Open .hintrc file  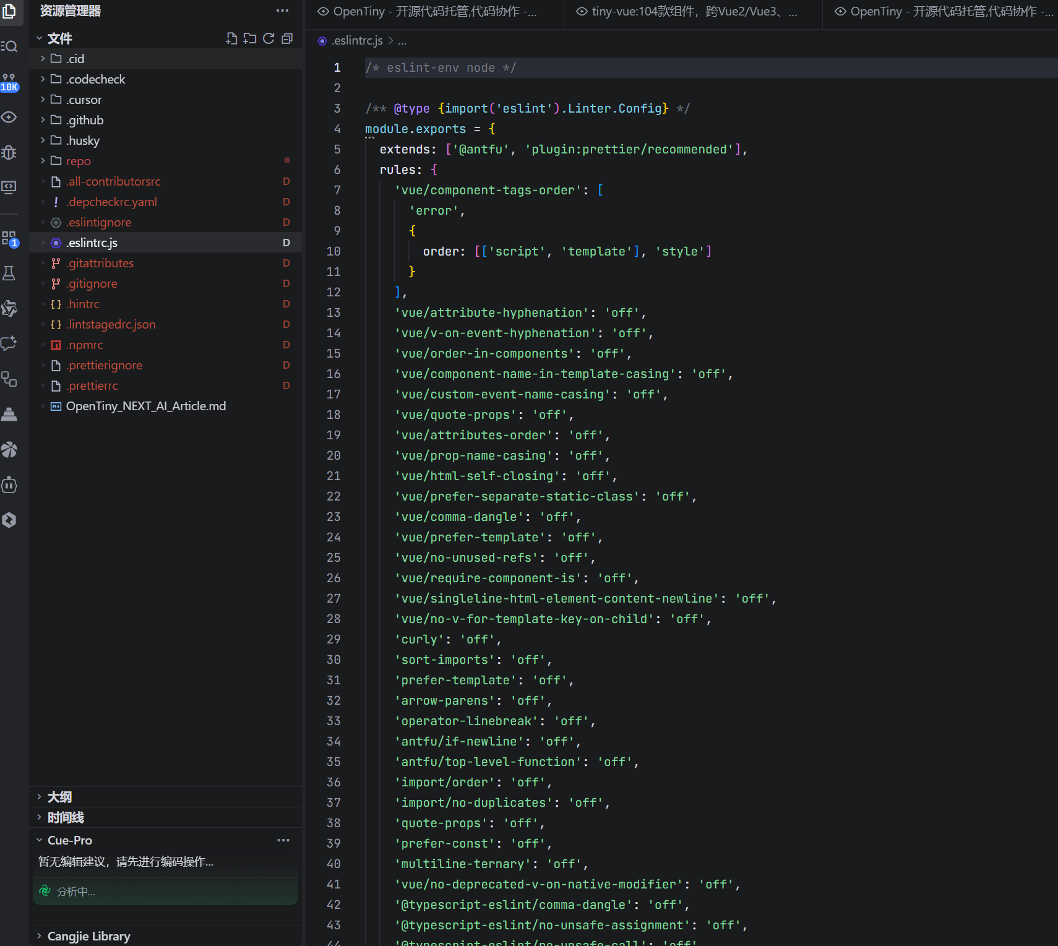tap(165, 304)
